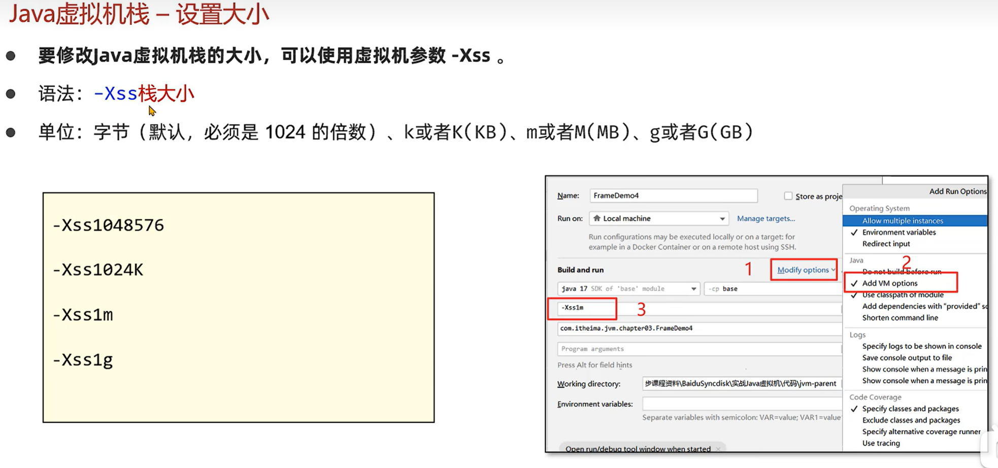Open the Modify options dropdown
Viewport: 998px width, 468px height.
point(805,270)
